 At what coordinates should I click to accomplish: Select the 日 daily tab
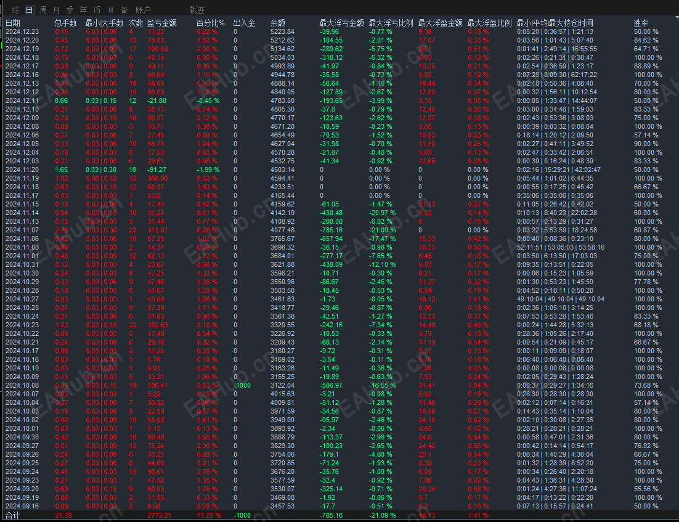click(x=29, y=9)
